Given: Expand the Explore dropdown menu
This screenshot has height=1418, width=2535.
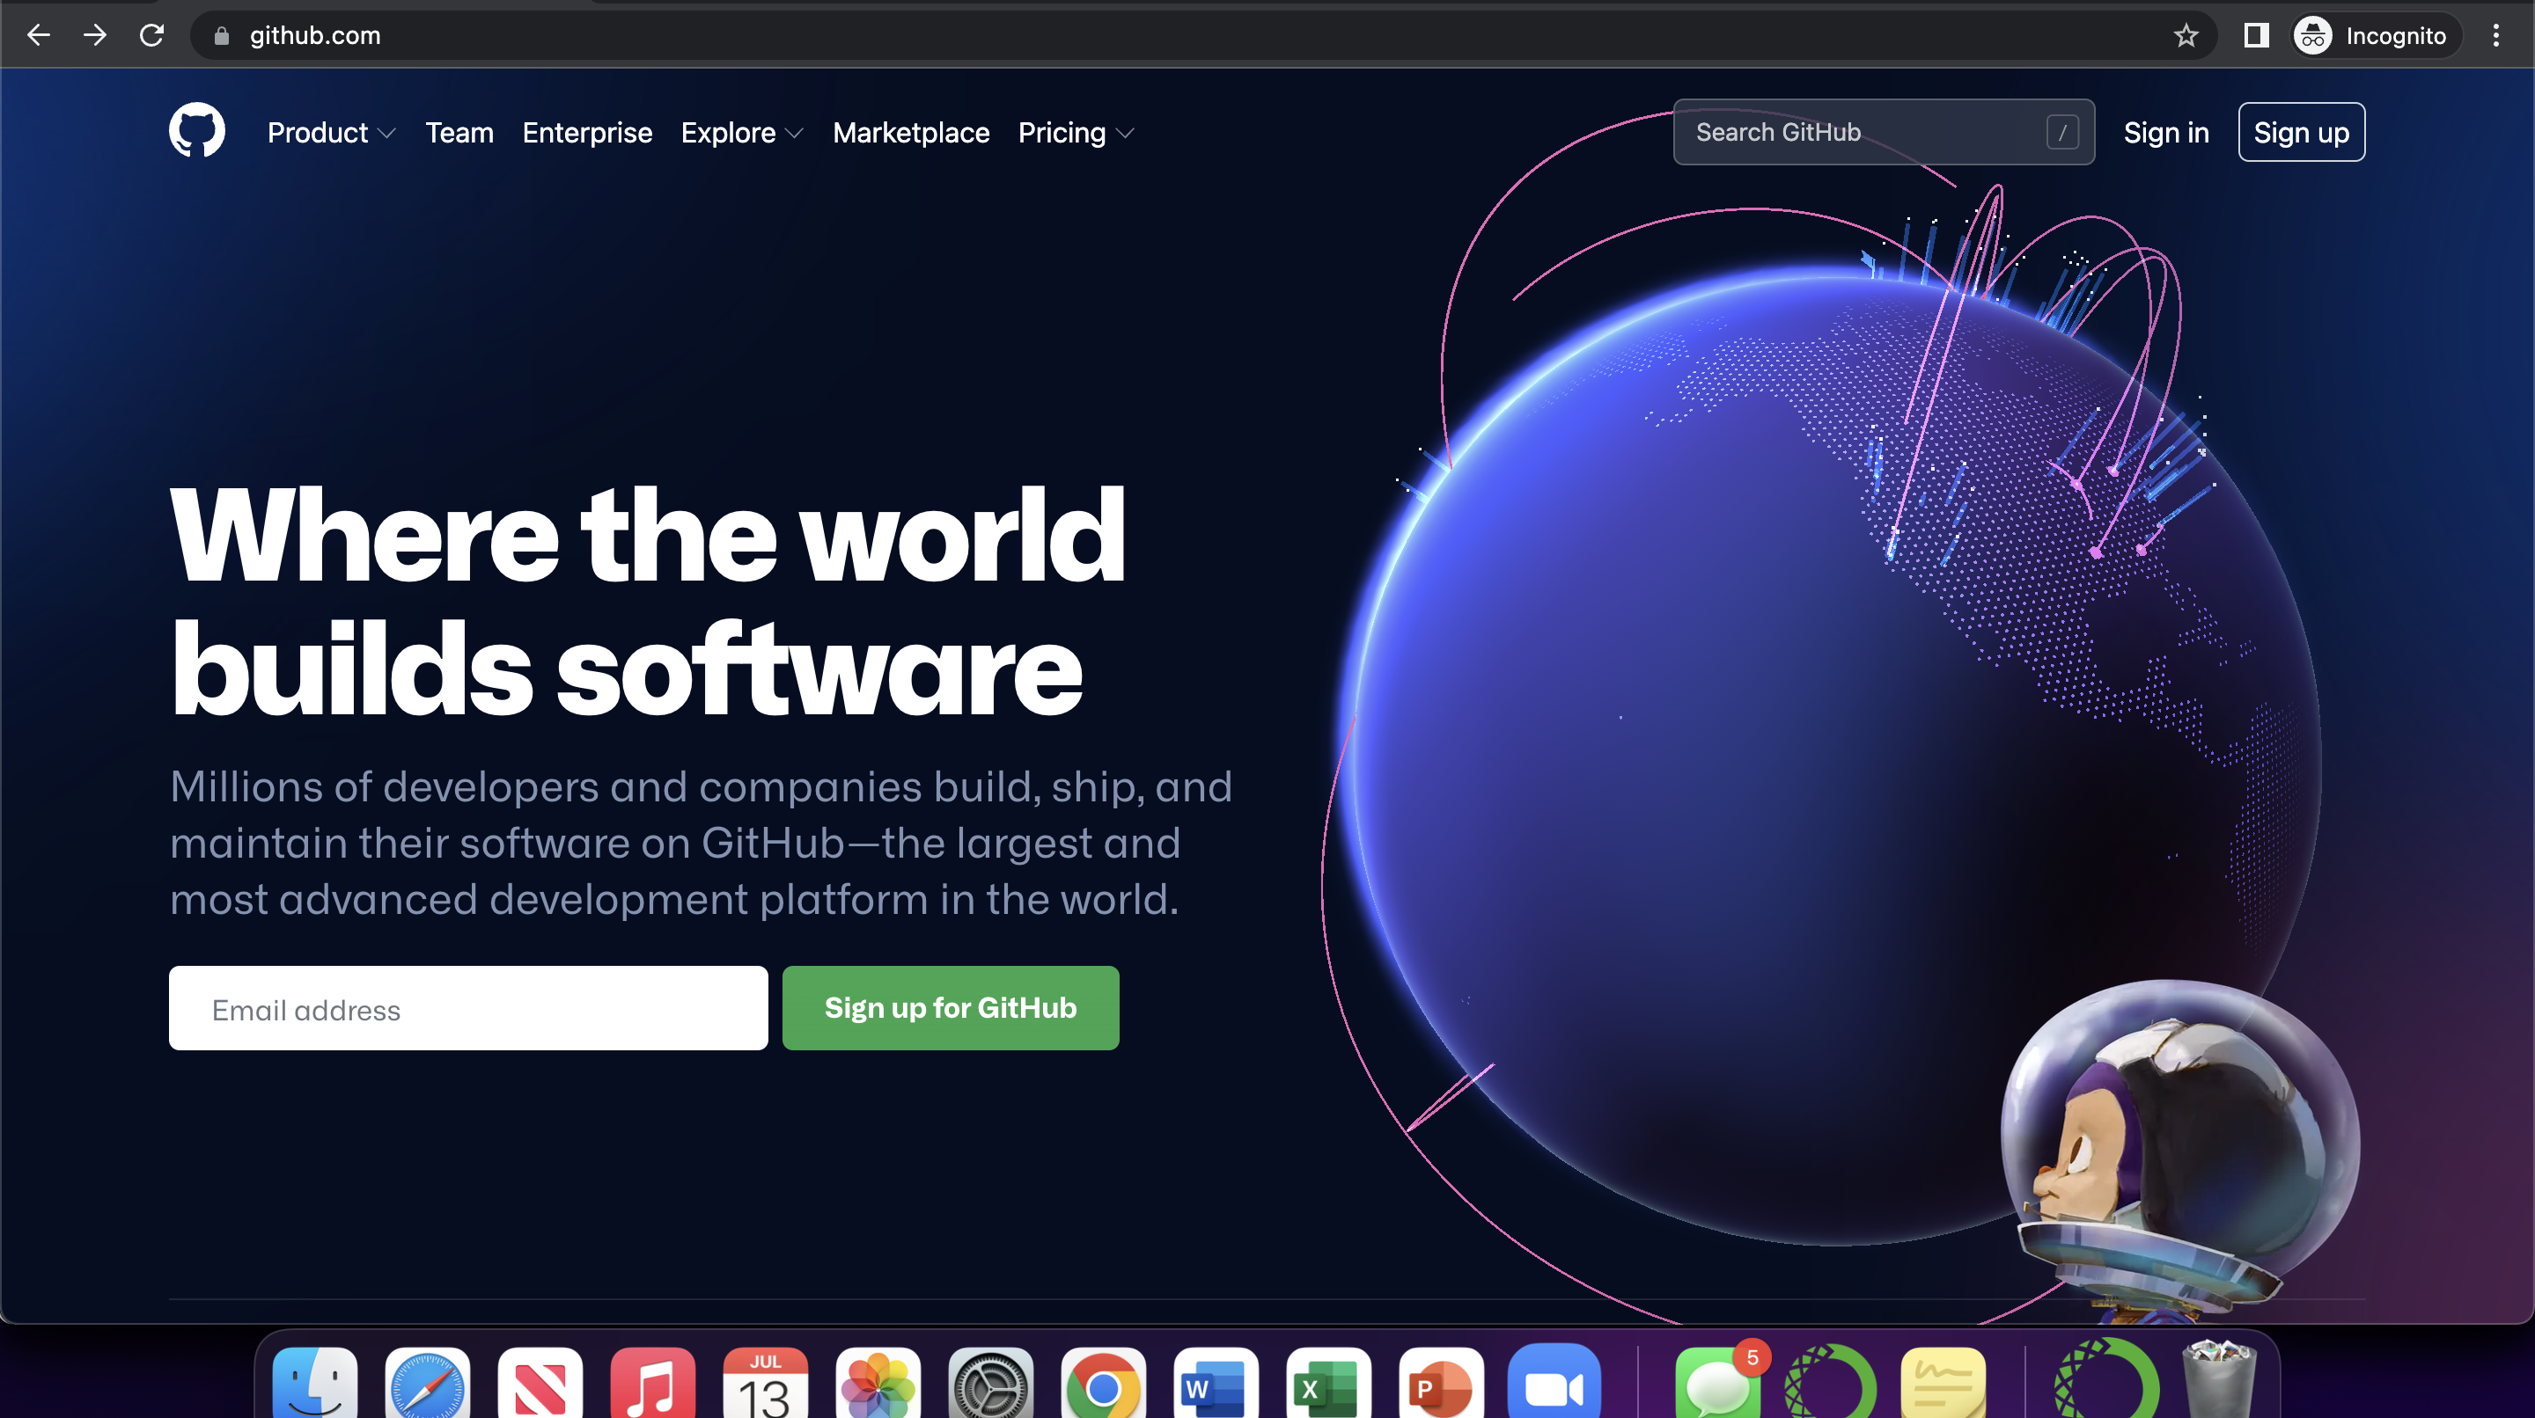Looking at the screenshot, I should (742, 133).
